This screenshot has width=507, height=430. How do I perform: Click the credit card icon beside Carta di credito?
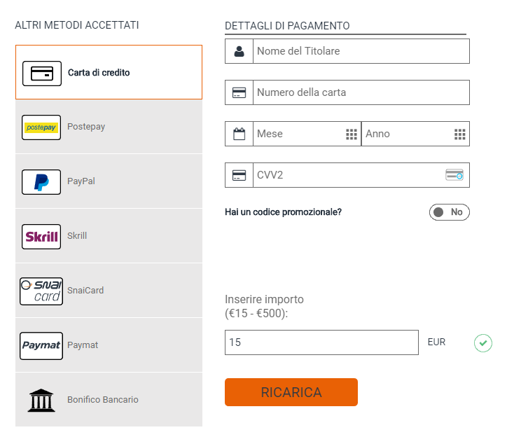click(42, 74)
